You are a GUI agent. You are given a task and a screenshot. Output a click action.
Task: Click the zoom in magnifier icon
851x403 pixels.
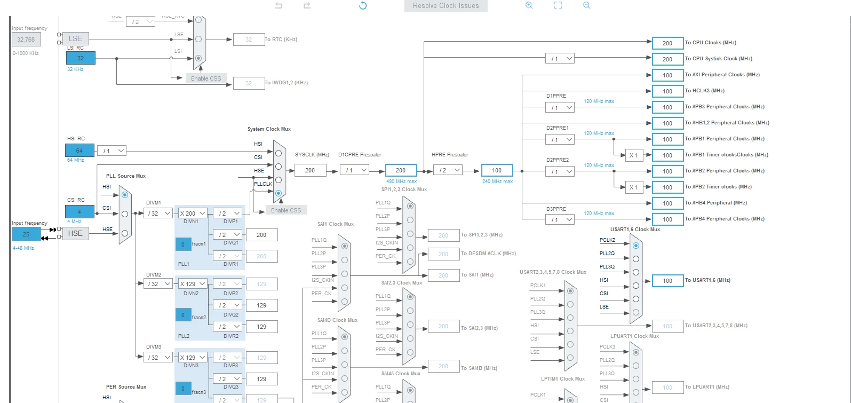(529, 5)
